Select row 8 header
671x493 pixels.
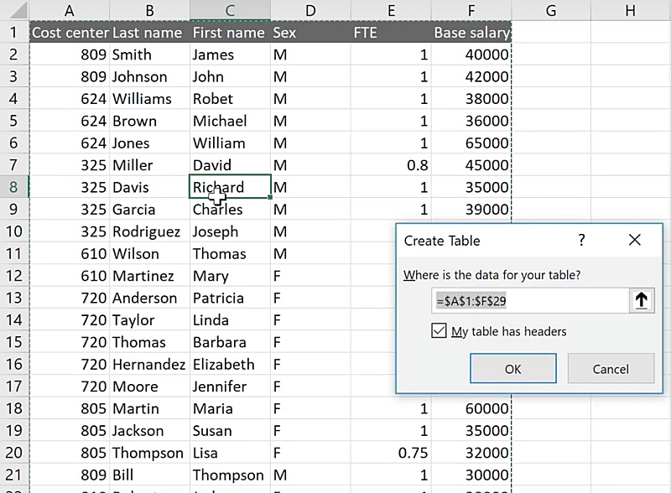tap(13, 187)
